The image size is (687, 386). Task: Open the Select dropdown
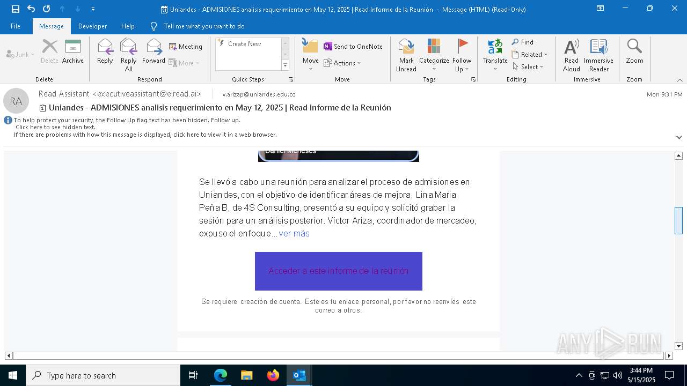(x=528, y=66)
